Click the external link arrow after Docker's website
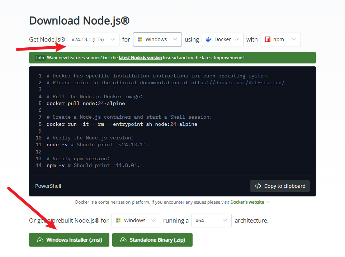The image size is (345, 257). pyautogui.click(x=268, y=202)
